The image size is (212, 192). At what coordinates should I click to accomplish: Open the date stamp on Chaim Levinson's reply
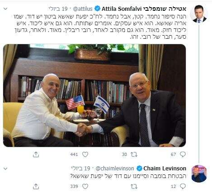80,169
